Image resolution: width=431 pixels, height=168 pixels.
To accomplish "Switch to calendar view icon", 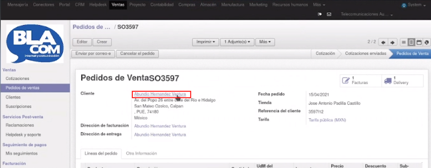I will click(419, 42).
